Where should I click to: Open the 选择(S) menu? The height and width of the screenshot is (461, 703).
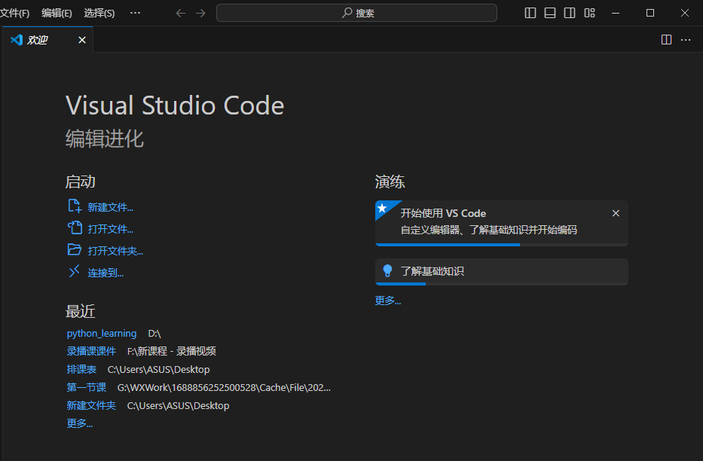(x=99, y=13)
